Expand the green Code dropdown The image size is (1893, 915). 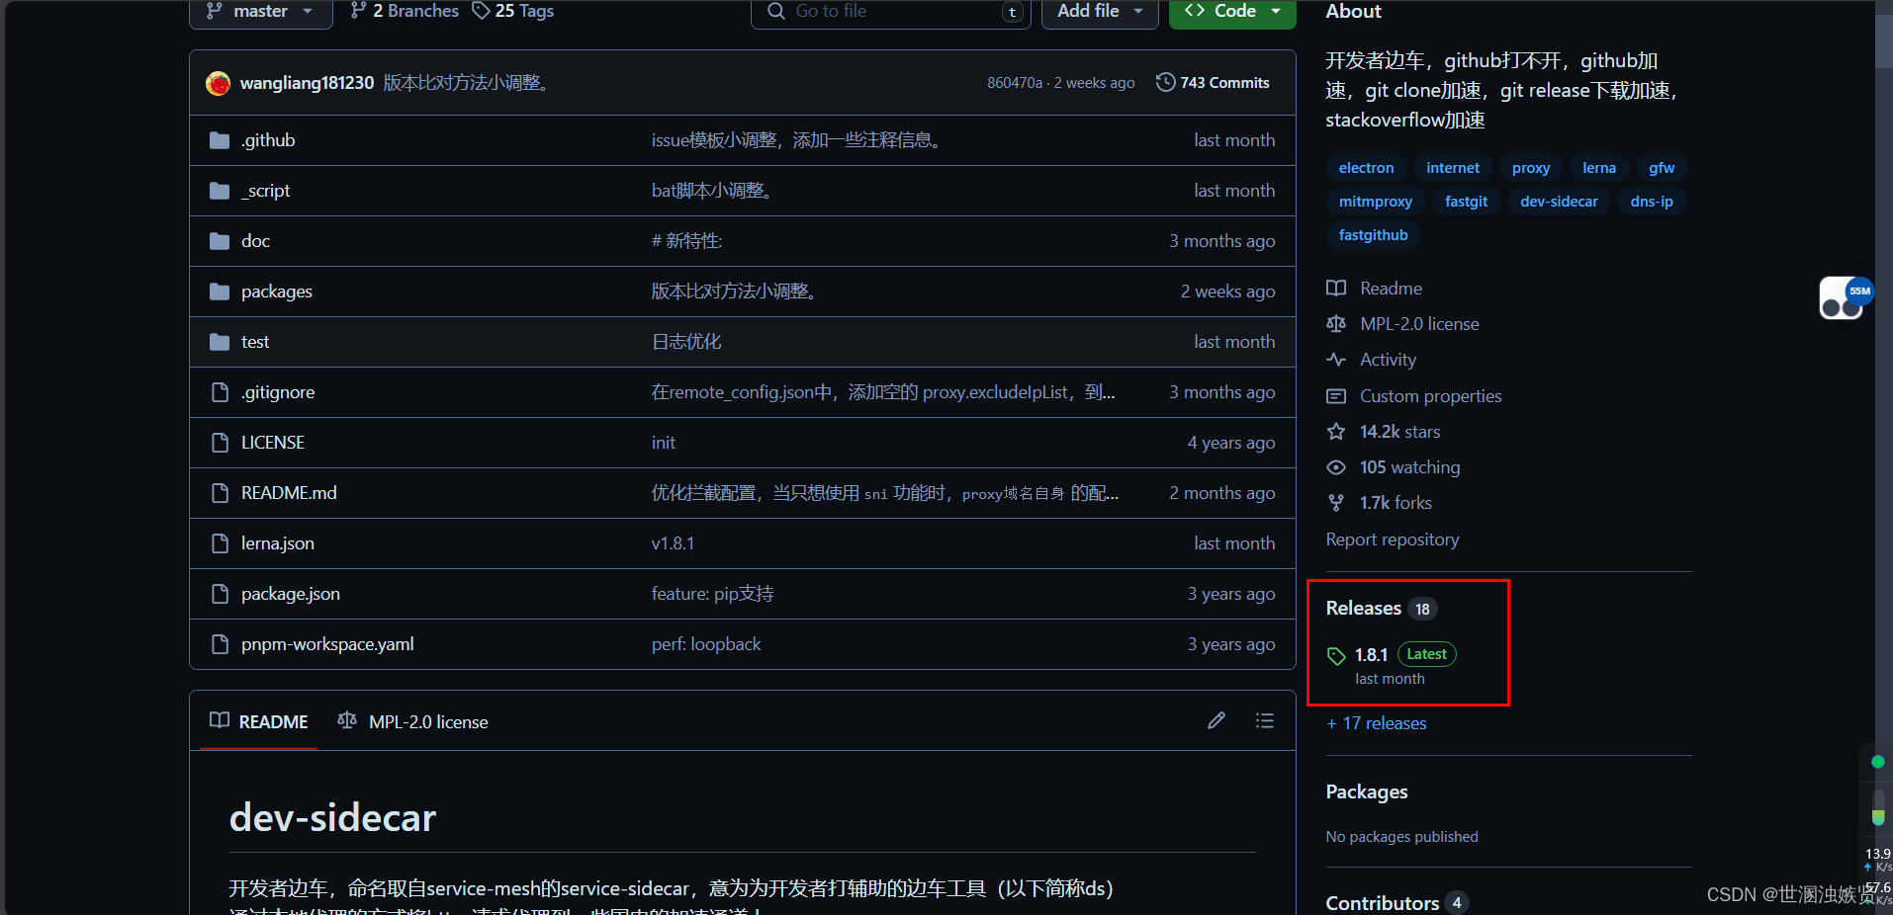coord(1231,11)
